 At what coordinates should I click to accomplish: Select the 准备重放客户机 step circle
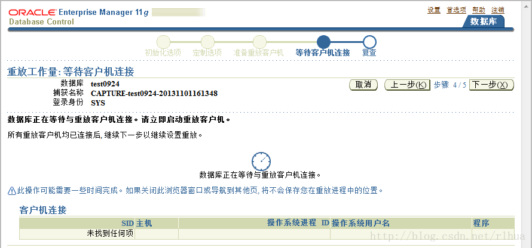[x=259, y=42]
